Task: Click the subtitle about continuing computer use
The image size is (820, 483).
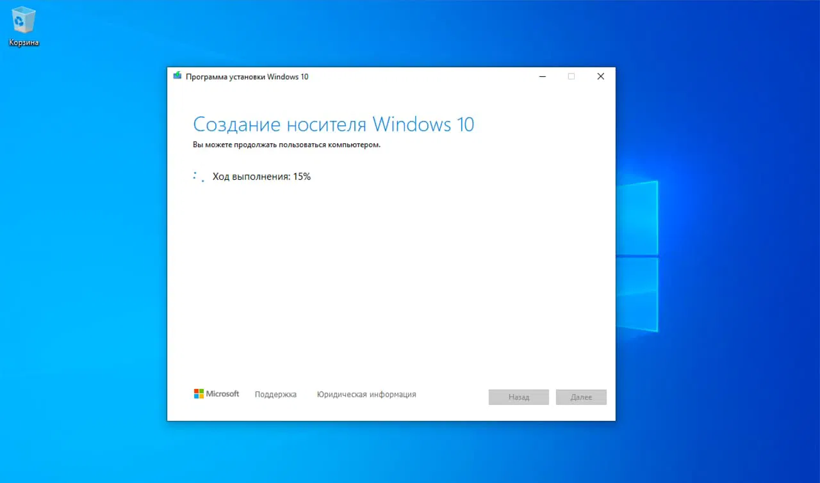Action: point(286,145)
